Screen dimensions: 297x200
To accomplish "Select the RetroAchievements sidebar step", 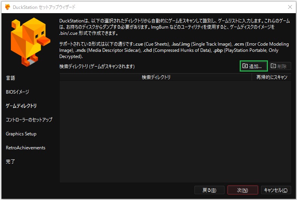I will coord(26,148).
